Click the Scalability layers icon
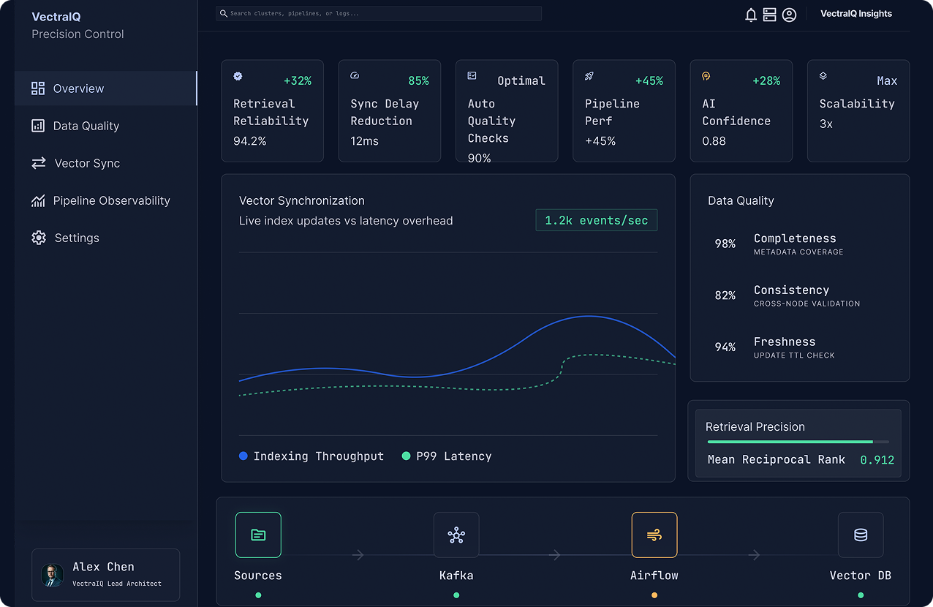Screen dimensions: 933x607 823,76
